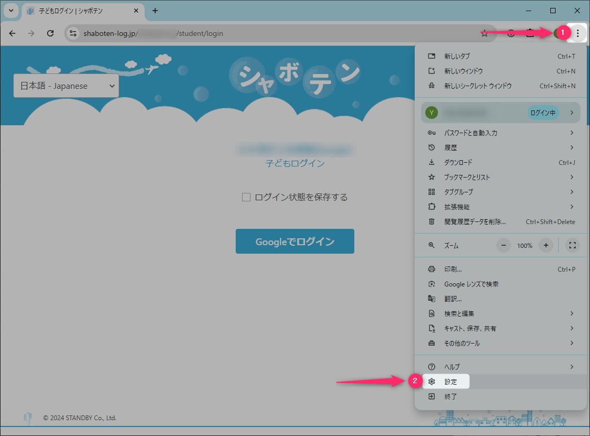The width and height of the screenshot is (590, 436).
Task: Click the extensions puzzle icon in toolbar
Action: 530,33
